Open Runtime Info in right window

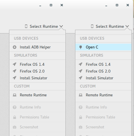pyautogui.click(x=103, y=107)
